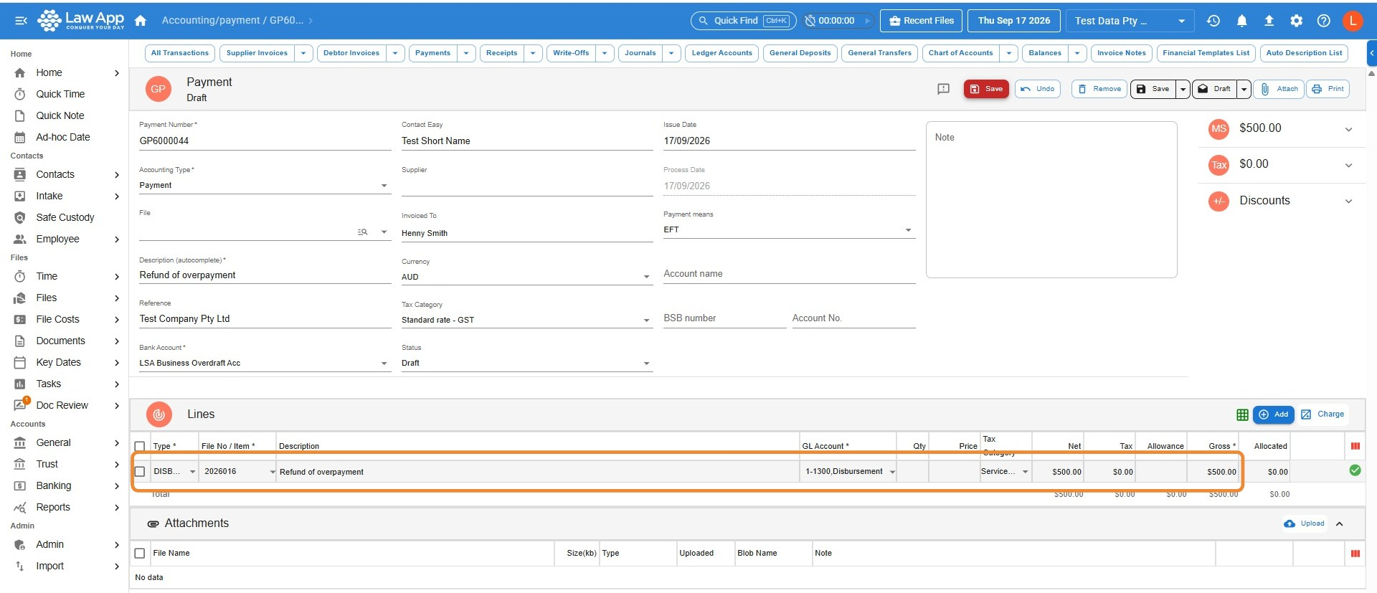
Task: Open the Currency dropdown
Action: tap(526, 277)
